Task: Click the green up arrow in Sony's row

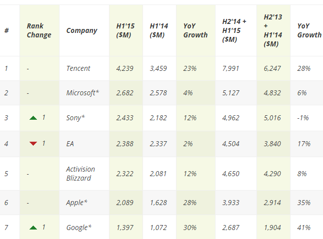Action: [33, 118]
